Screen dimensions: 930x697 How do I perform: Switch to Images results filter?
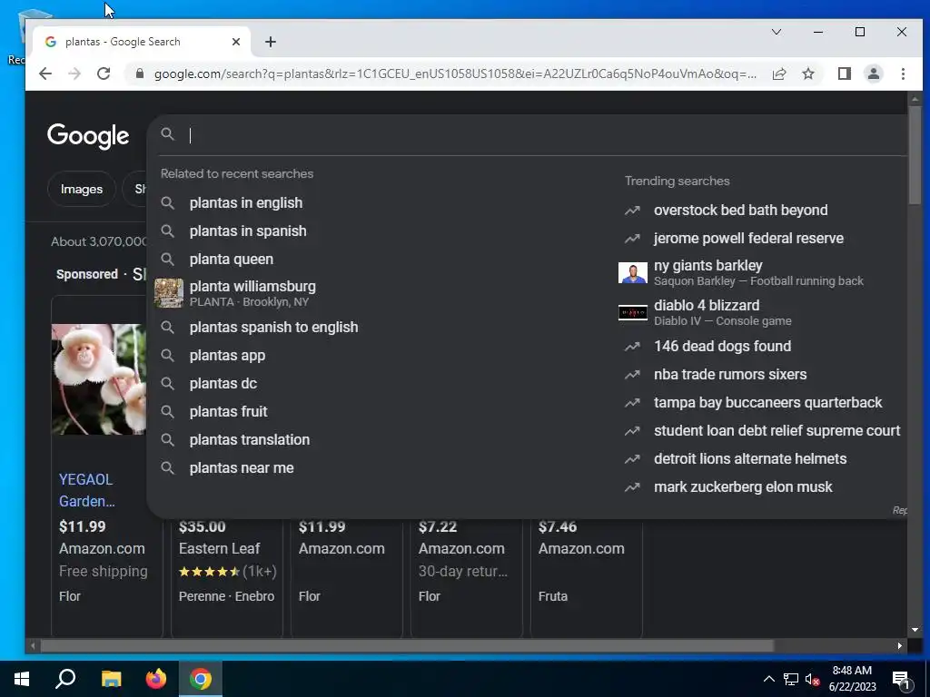(x=81, y=189)
